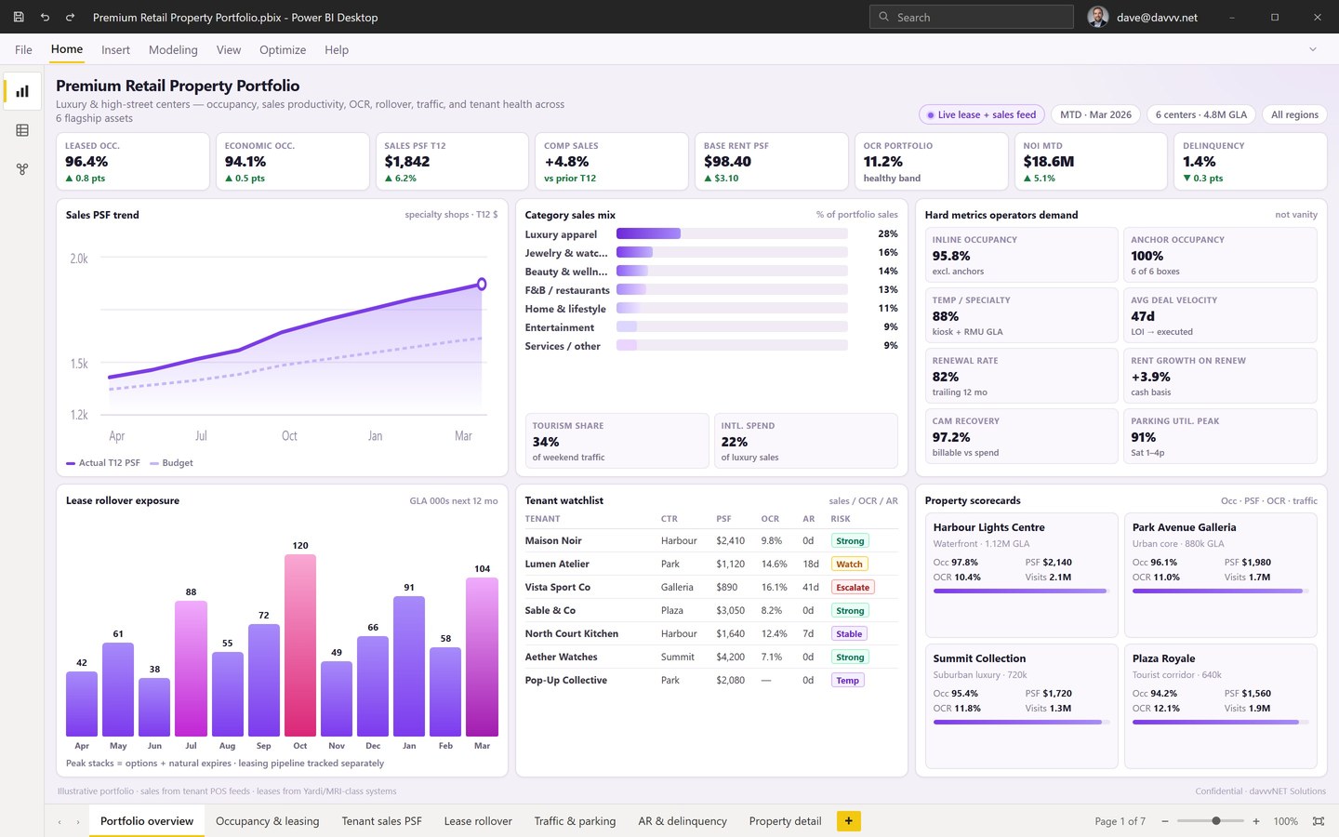Click the Stable badge for North Court Kitchen

pos(849,634)
